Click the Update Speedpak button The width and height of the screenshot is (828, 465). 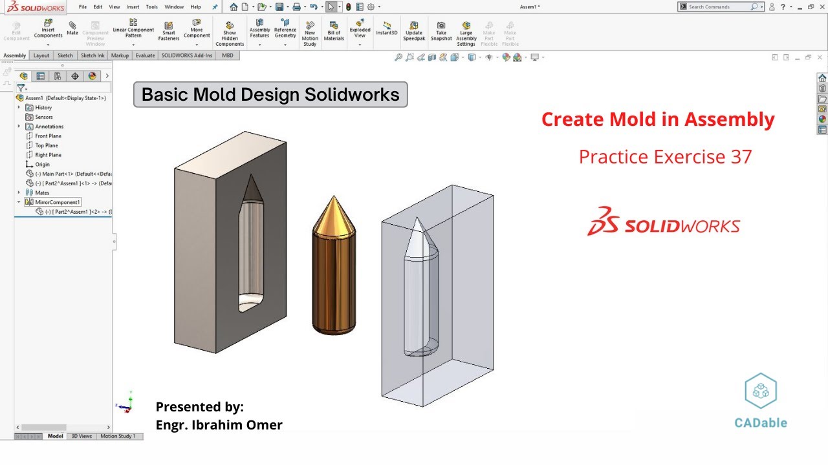(x=414, y=28)
